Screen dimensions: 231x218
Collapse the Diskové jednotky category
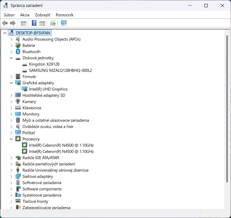click(x=11, y=58)
